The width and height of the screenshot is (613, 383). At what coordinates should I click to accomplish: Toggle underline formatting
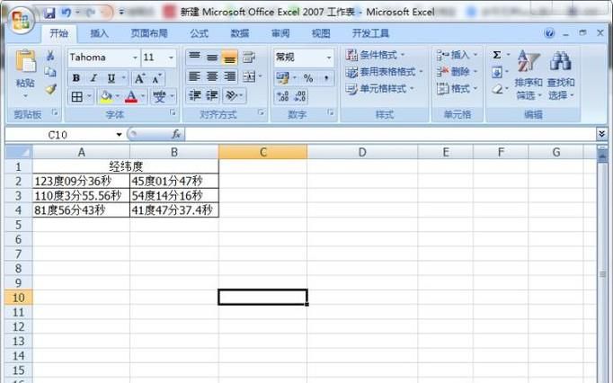(111, 78)
